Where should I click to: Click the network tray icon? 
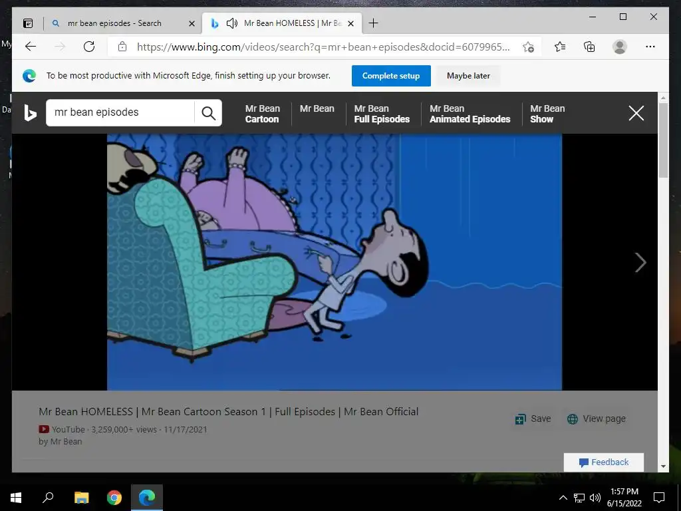[579, 498]
